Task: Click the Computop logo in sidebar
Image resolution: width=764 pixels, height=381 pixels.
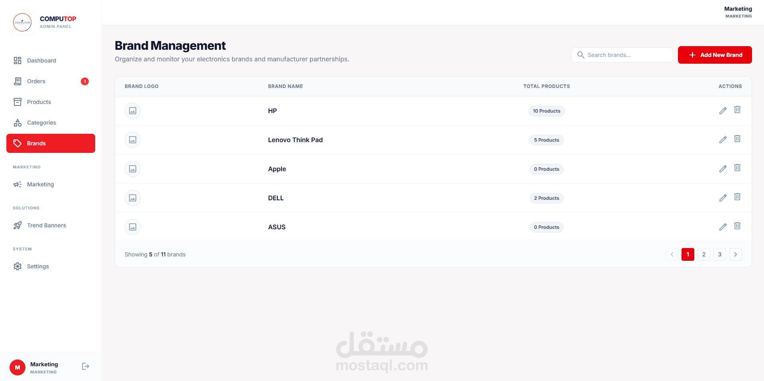Action: (22, 22)
